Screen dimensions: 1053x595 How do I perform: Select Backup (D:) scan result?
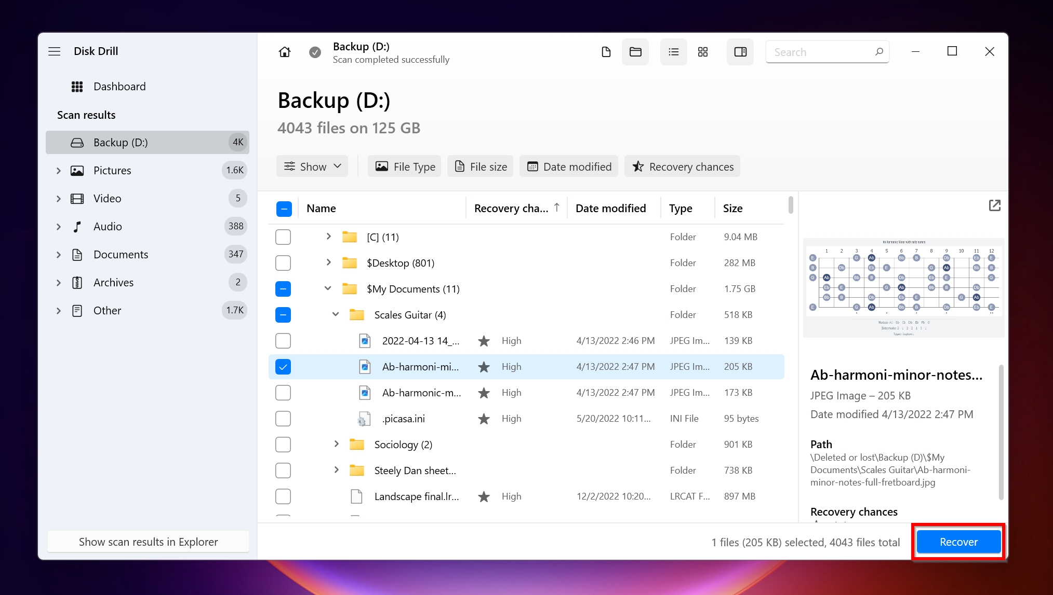(x=148, y=143)
